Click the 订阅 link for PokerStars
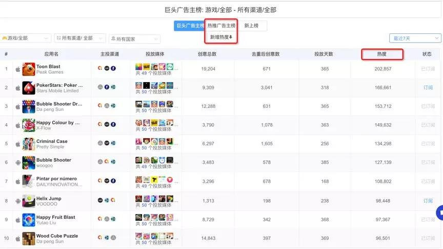Screen dimensions: 443x249 (428, 88)
